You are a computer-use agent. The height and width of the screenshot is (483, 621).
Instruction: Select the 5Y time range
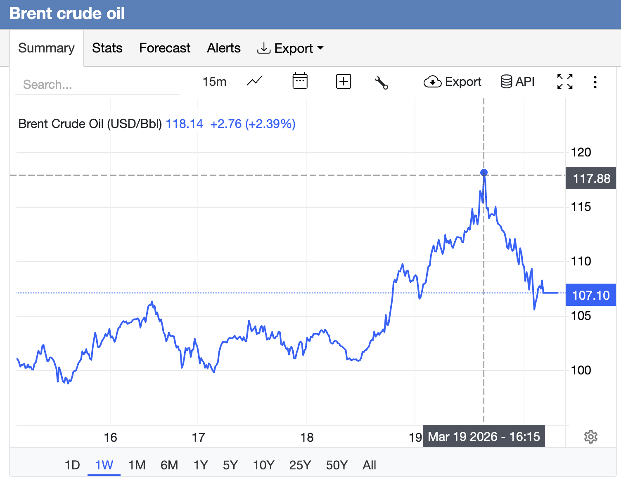(230, 465)
